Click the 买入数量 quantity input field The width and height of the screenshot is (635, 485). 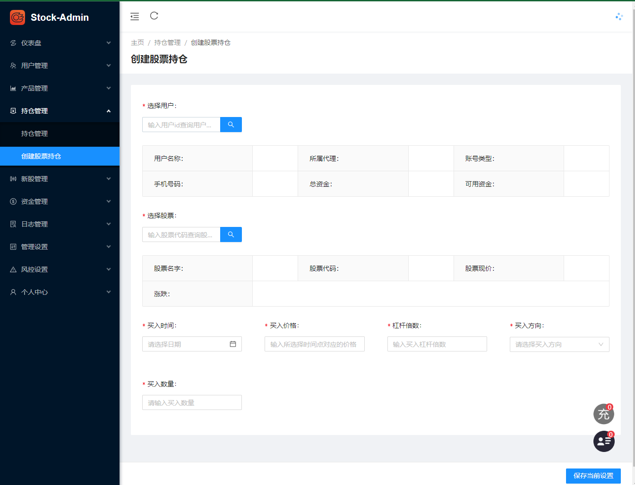[192, 402]
